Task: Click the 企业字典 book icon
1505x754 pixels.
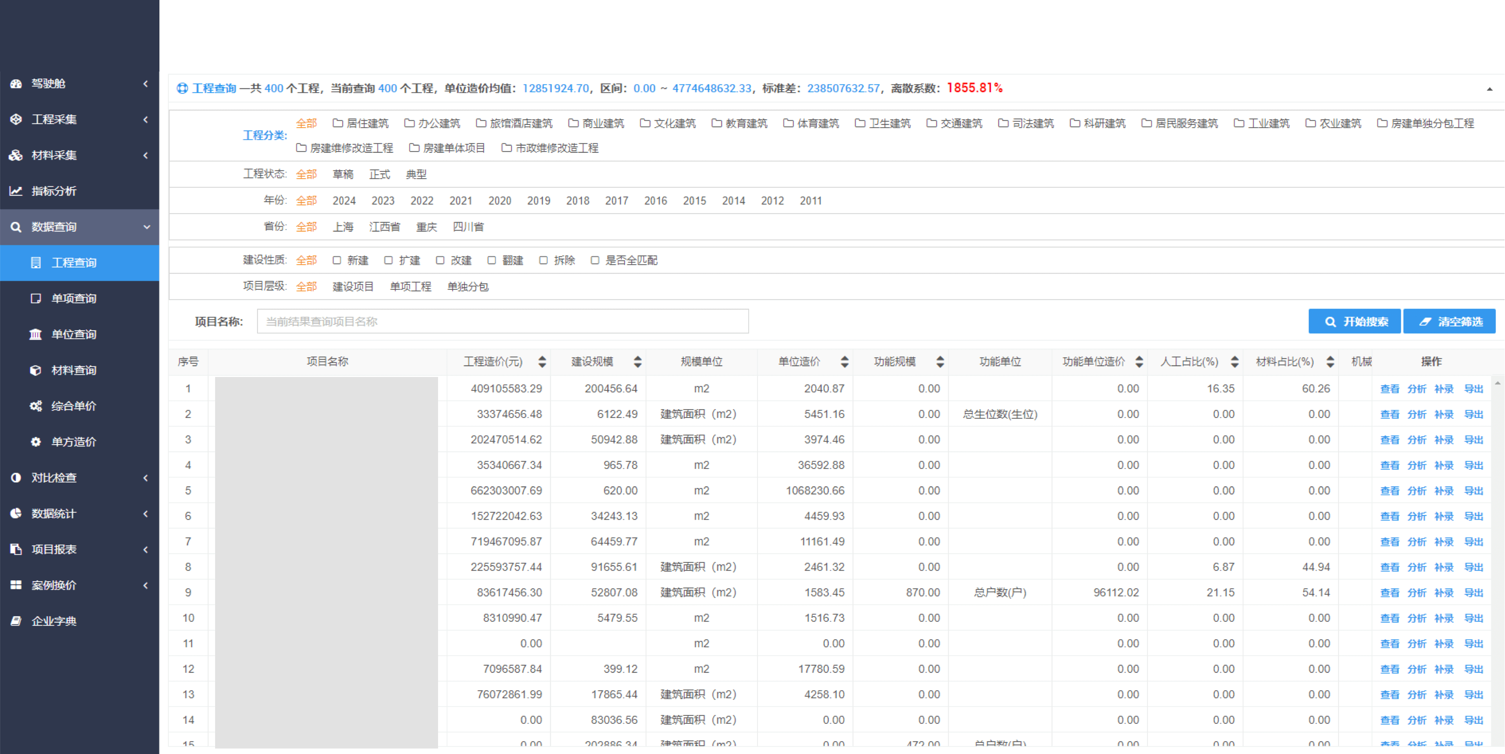Action: 16,621
